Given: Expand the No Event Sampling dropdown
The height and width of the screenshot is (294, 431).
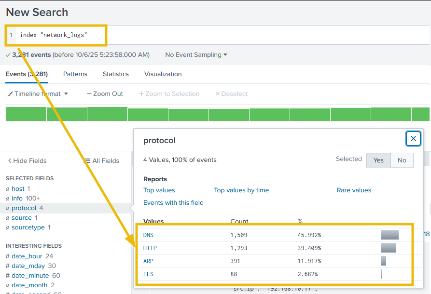Looking at the screenshot, I should tap(196, 55).
